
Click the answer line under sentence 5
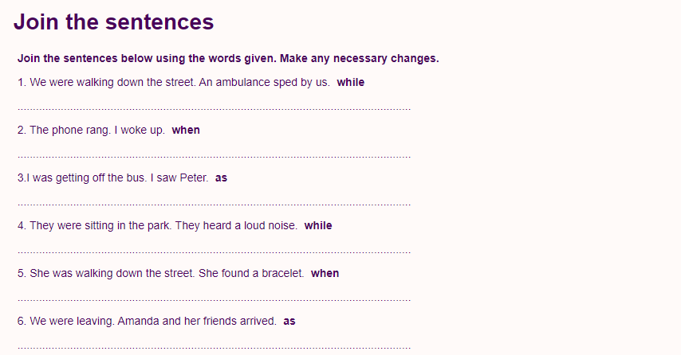pyautogui.click(x=214, y=299)
